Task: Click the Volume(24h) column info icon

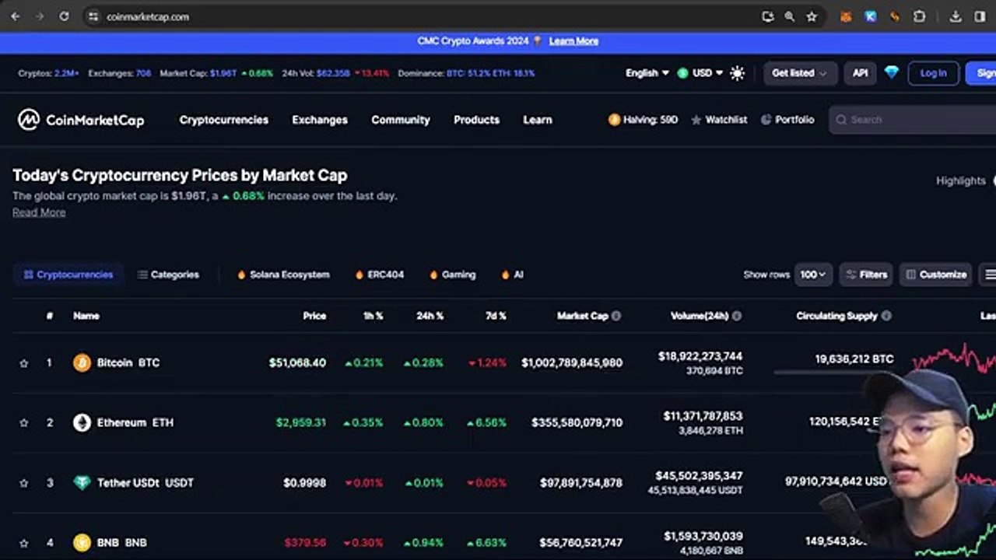Action: 737,316
